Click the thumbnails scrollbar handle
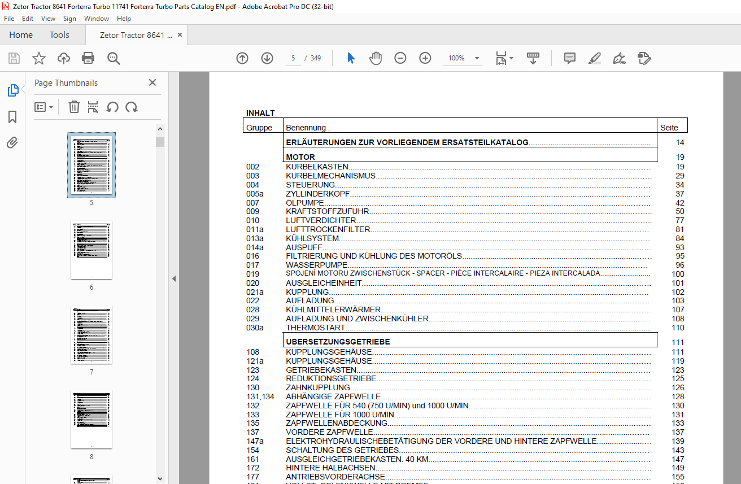This screenshot has width=741, height=484. pos(160,141)
